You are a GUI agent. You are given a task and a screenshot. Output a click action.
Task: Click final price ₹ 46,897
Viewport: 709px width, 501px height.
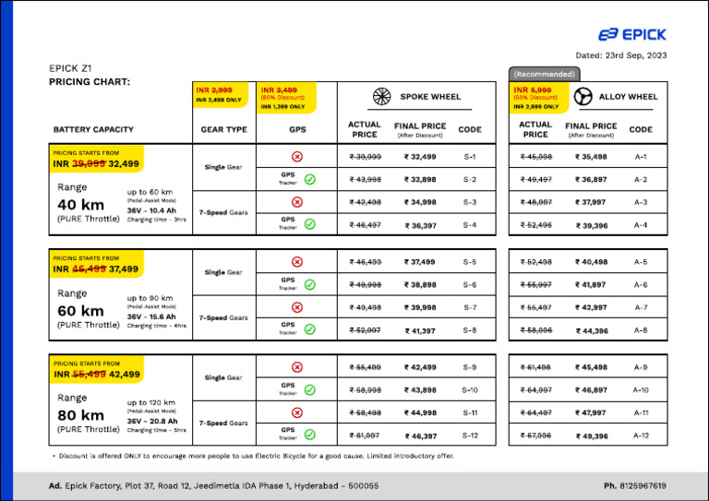click(591, 390)
